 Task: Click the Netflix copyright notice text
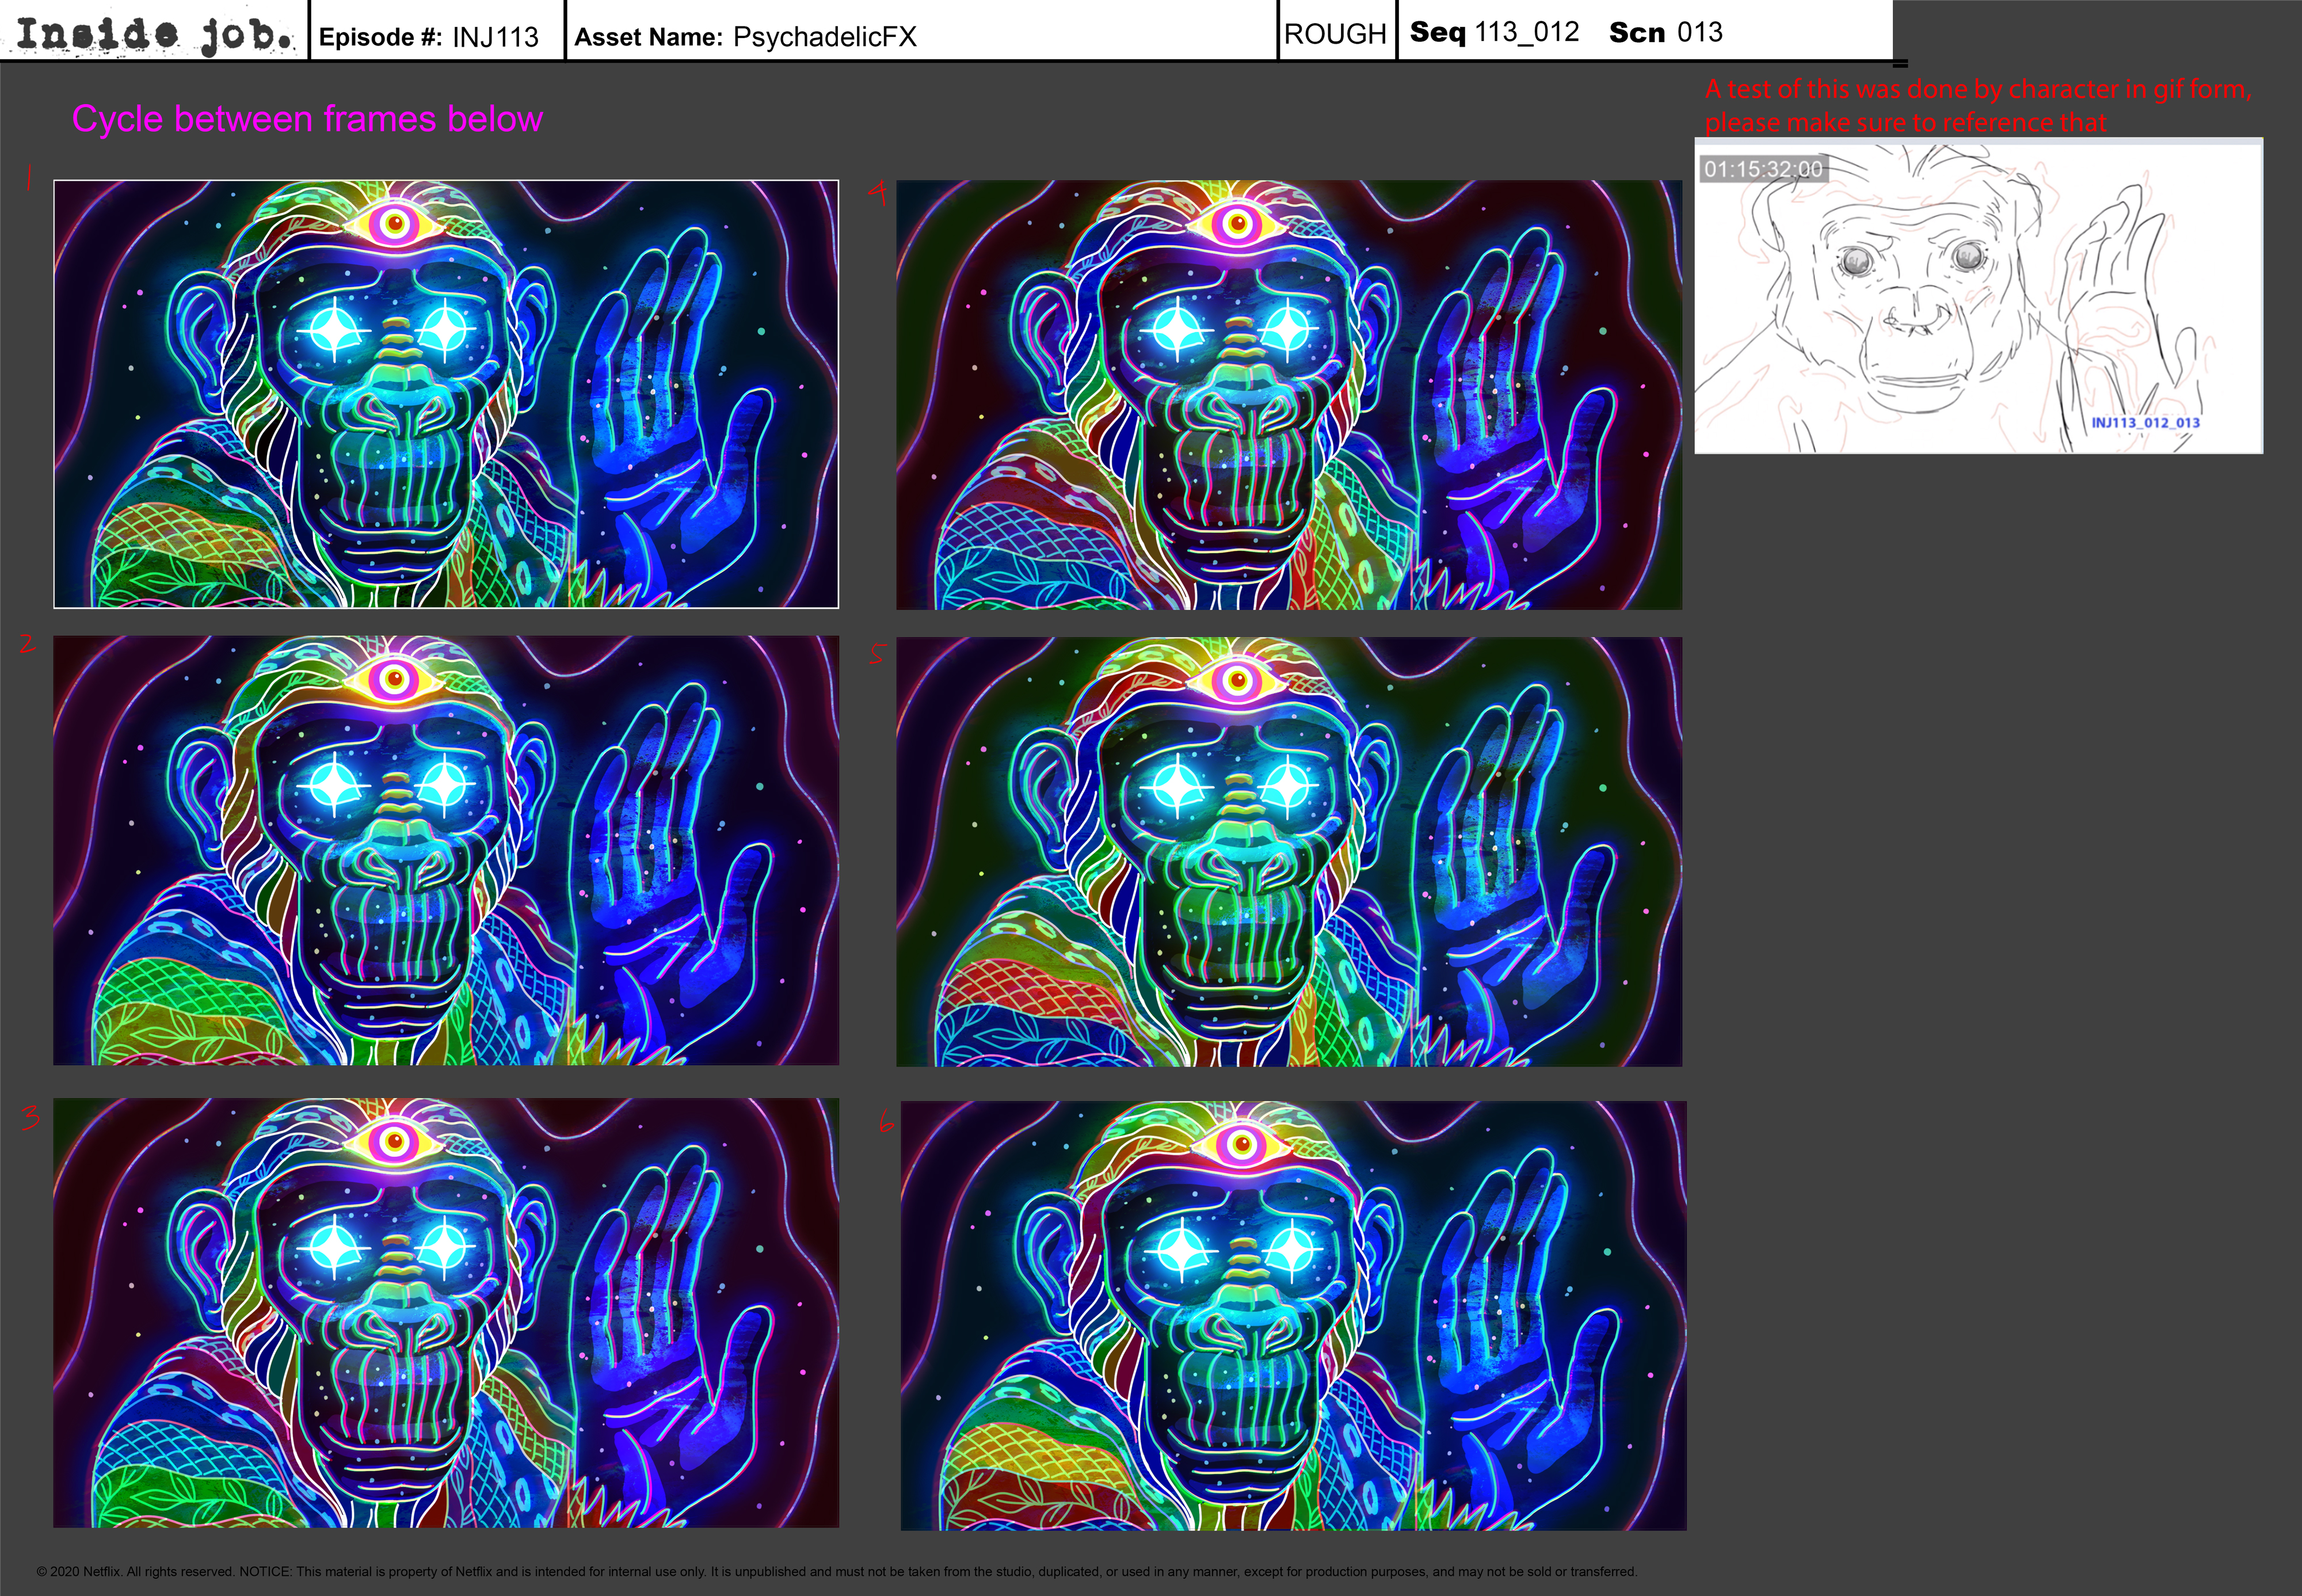[836, 1571]
